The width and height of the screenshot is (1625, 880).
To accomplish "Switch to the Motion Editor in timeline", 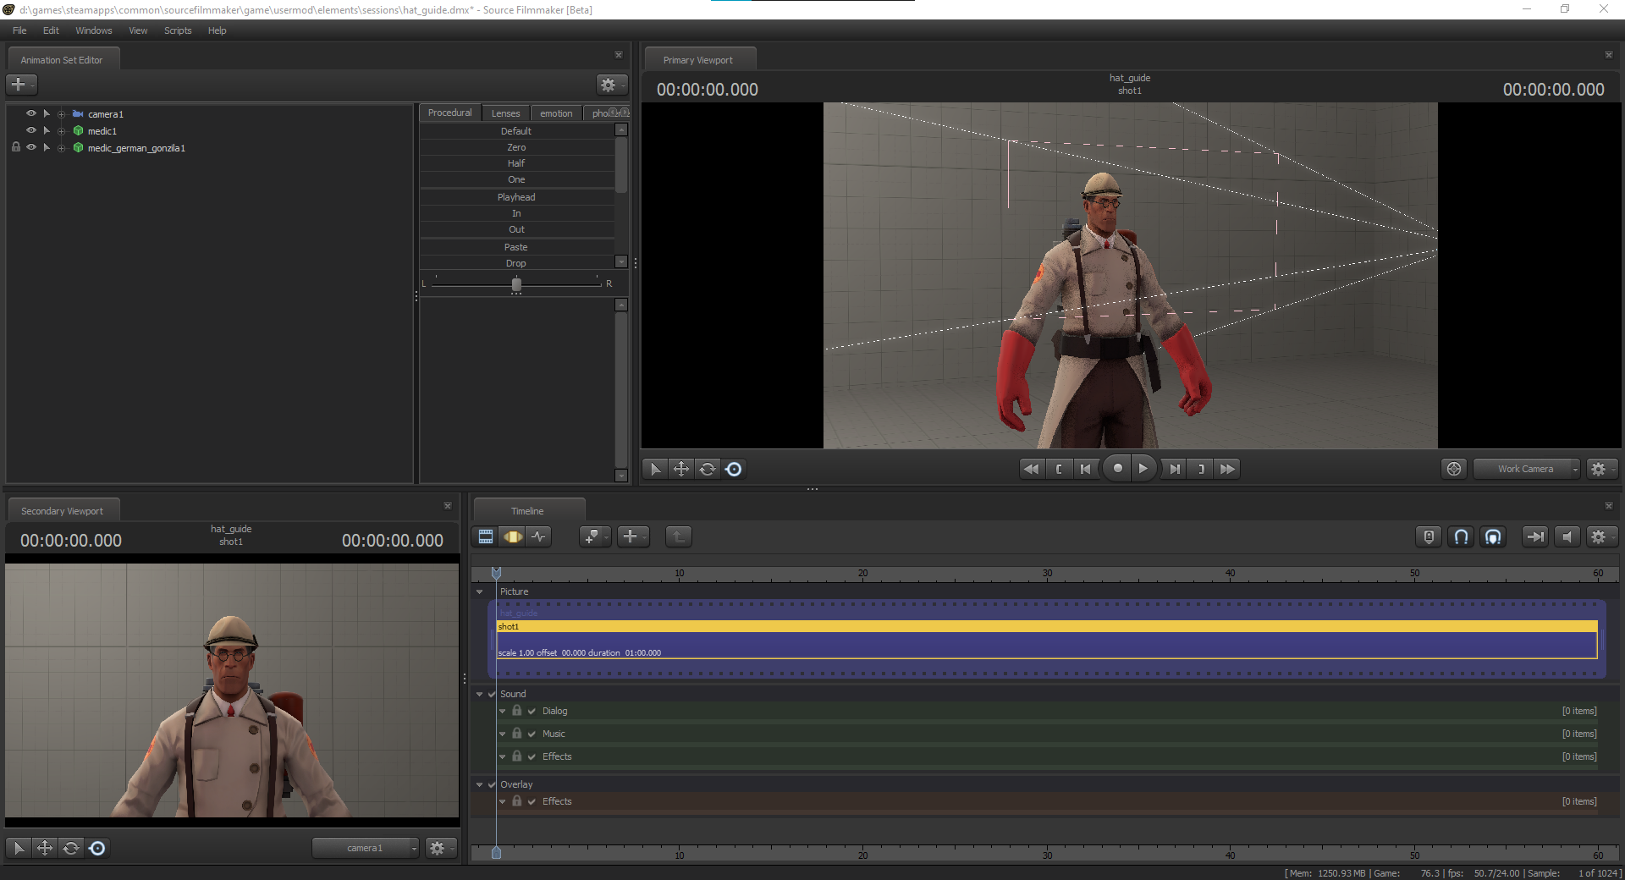I will tap(513, 536).
